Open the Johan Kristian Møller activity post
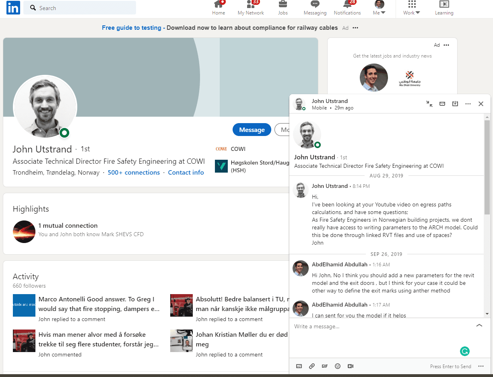This screenshot has width=493, height=377. pyautogui.click(x=243, y=340)
